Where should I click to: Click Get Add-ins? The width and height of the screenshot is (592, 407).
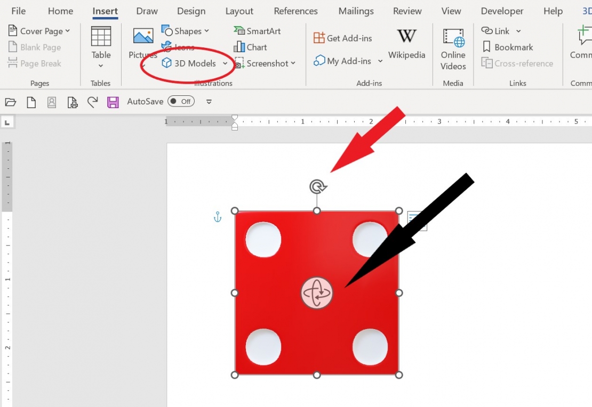tap(342, 38)
